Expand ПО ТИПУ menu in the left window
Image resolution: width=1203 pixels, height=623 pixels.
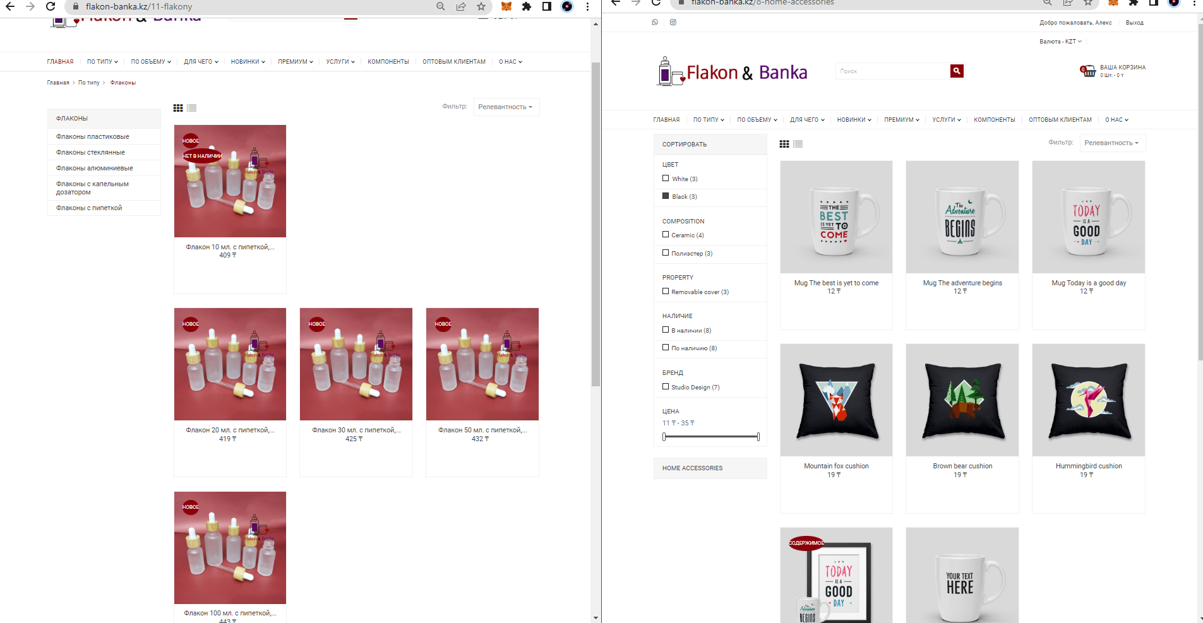(x=102, y=62)
